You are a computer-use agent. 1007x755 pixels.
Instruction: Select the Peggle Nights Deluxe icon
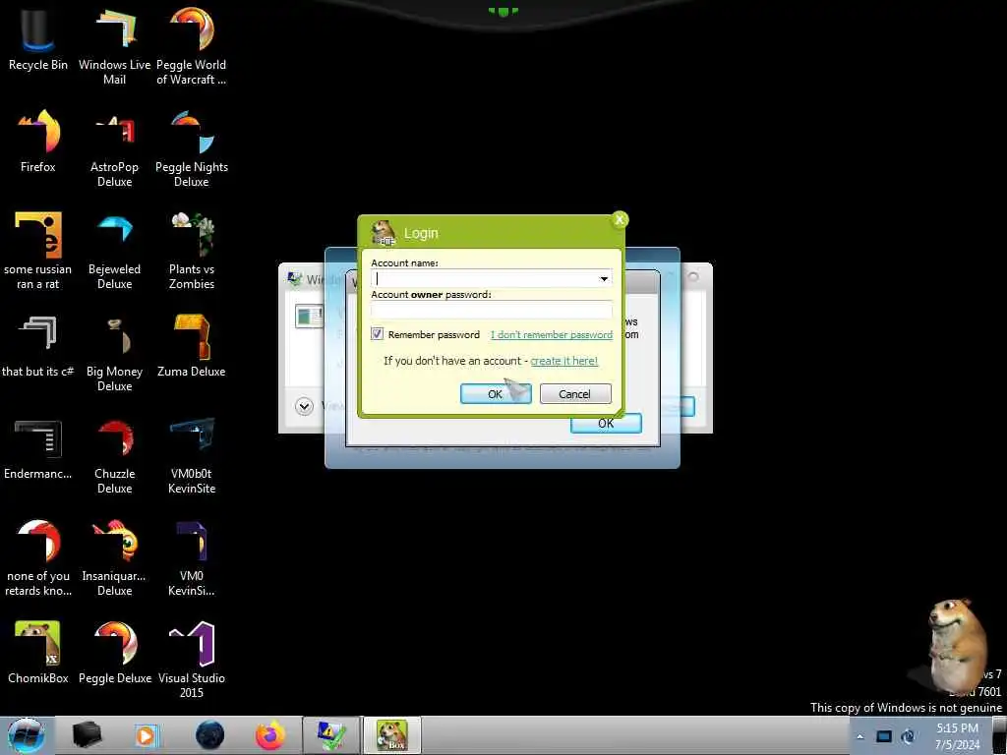(x=192, y=149)
